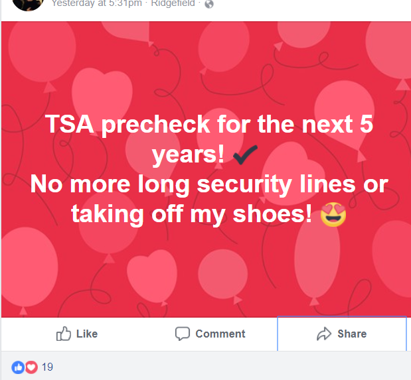411x380 pixels.
Task: Click the heart-eyes emoji in post
Action: (333, 214)
